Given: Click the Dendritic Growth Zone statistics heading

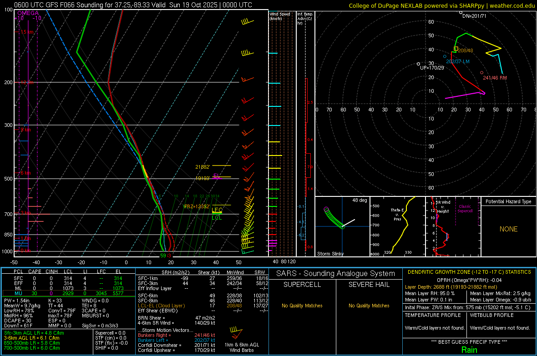Looking at the screenshot, I should [469, 272].
